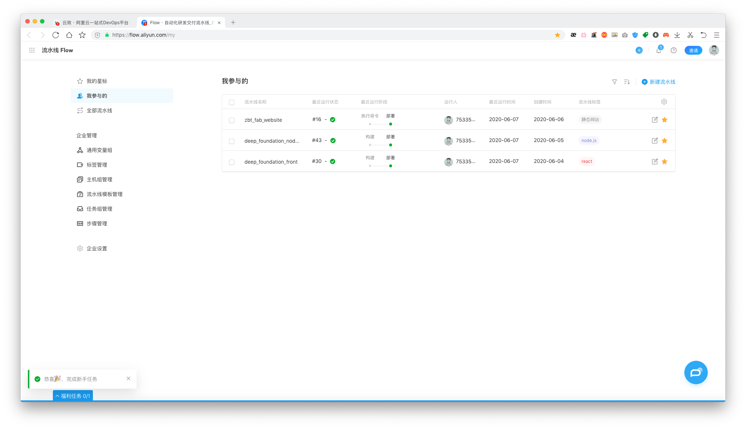The height and width of the screenshot is (429, 746).
Task: Edit the zbt_fab_website pipeline
Action: pos(655,120)
